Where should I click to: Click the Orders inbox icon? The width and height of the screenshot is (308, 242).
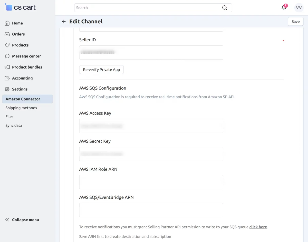[x=7, y=34]
